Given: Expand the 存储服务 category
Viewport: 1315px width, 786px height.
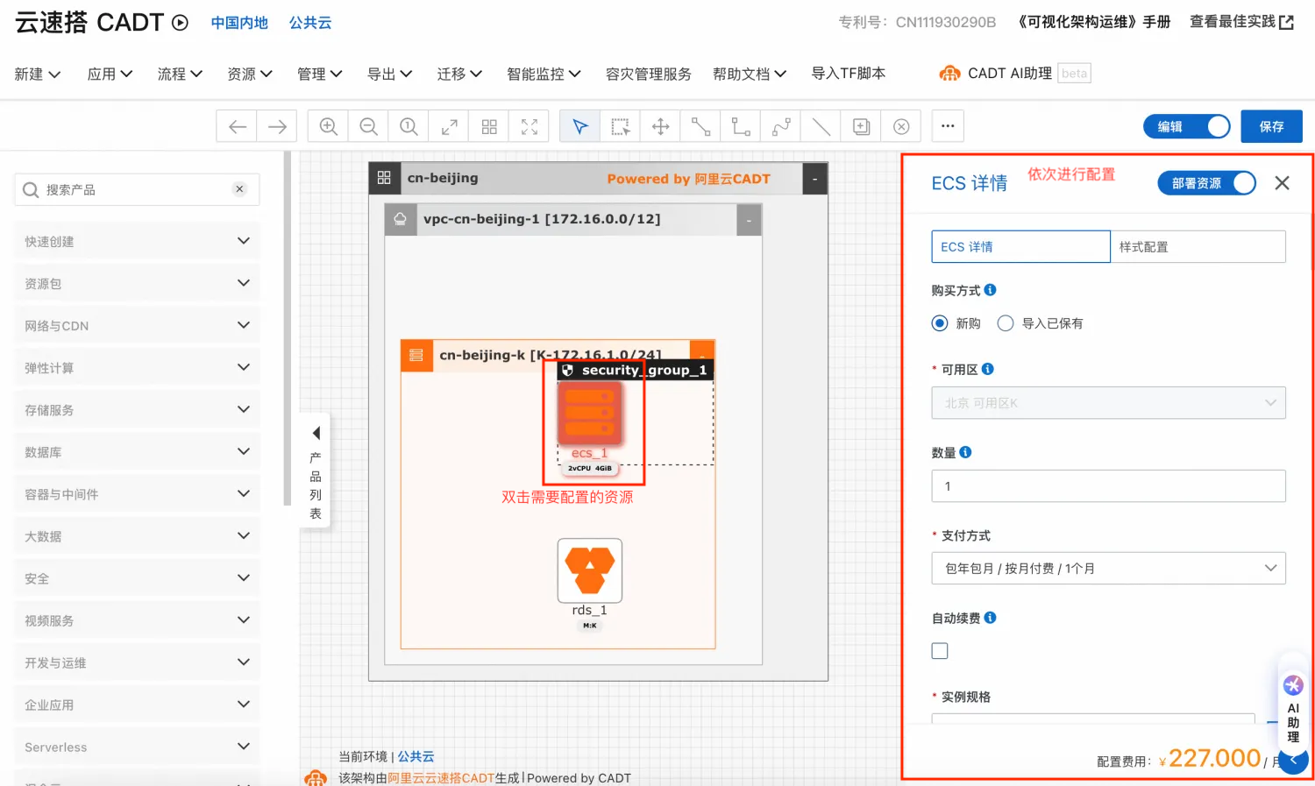Looking at the screenshot, I should point(137,409).
